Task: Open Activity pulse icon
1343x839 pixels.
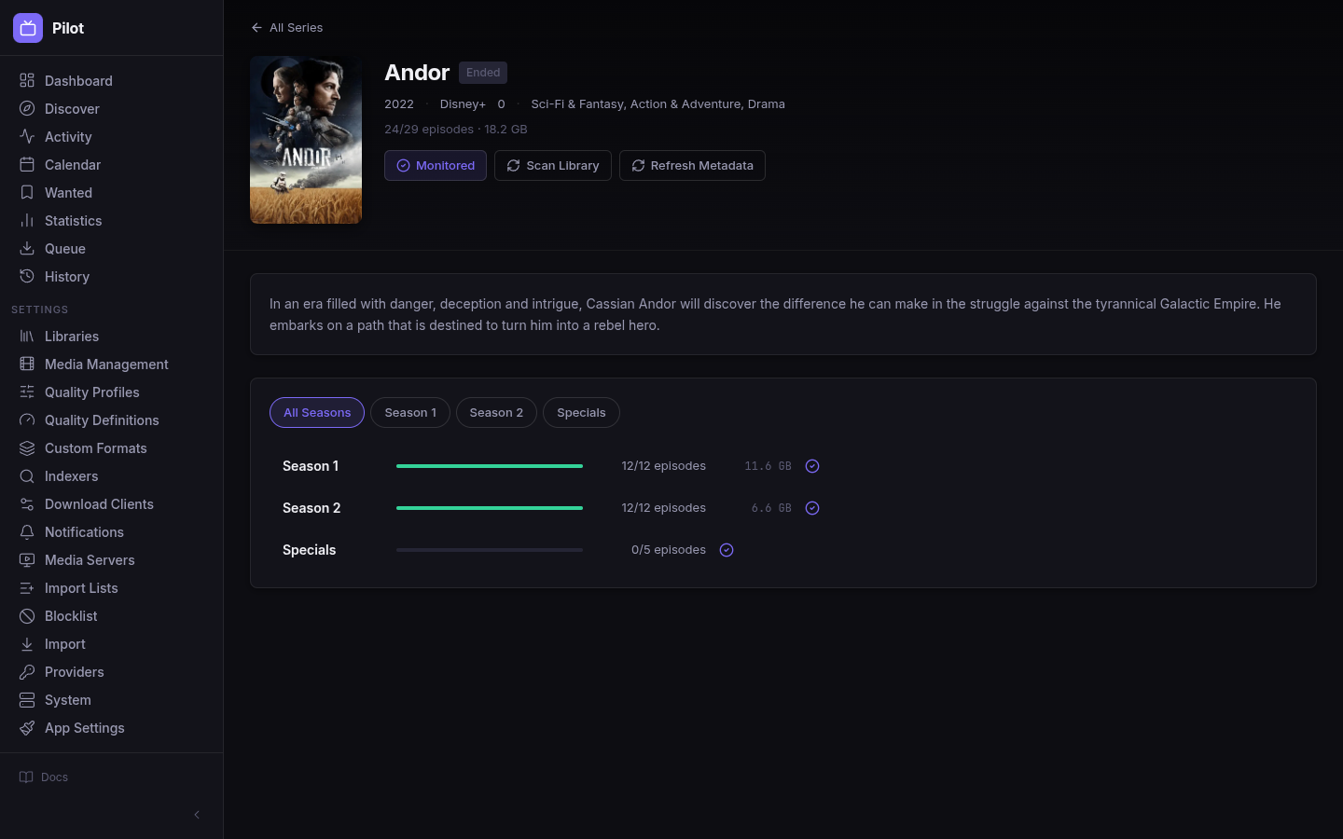Action: pos(27,137)
